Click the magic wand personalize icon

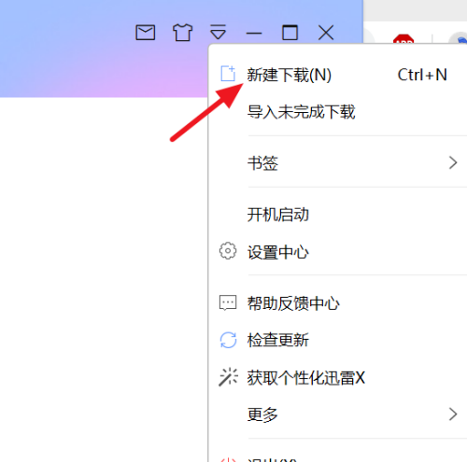point(228,377)
